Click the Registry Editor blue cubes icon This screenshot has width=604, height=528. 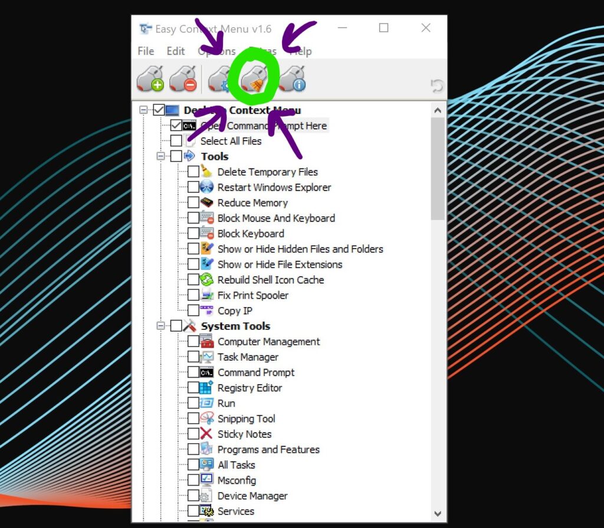pos(206,388)
